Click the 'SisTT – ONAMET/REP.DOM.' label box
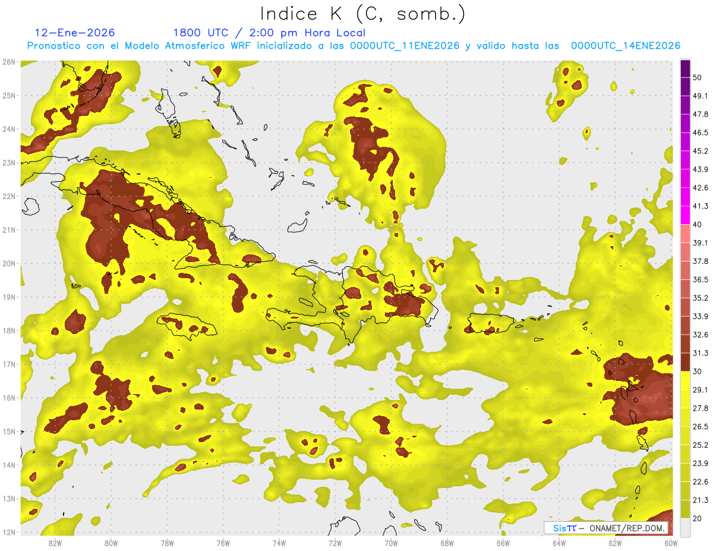Viewport: 713px width, 551px height. [607, 528]
